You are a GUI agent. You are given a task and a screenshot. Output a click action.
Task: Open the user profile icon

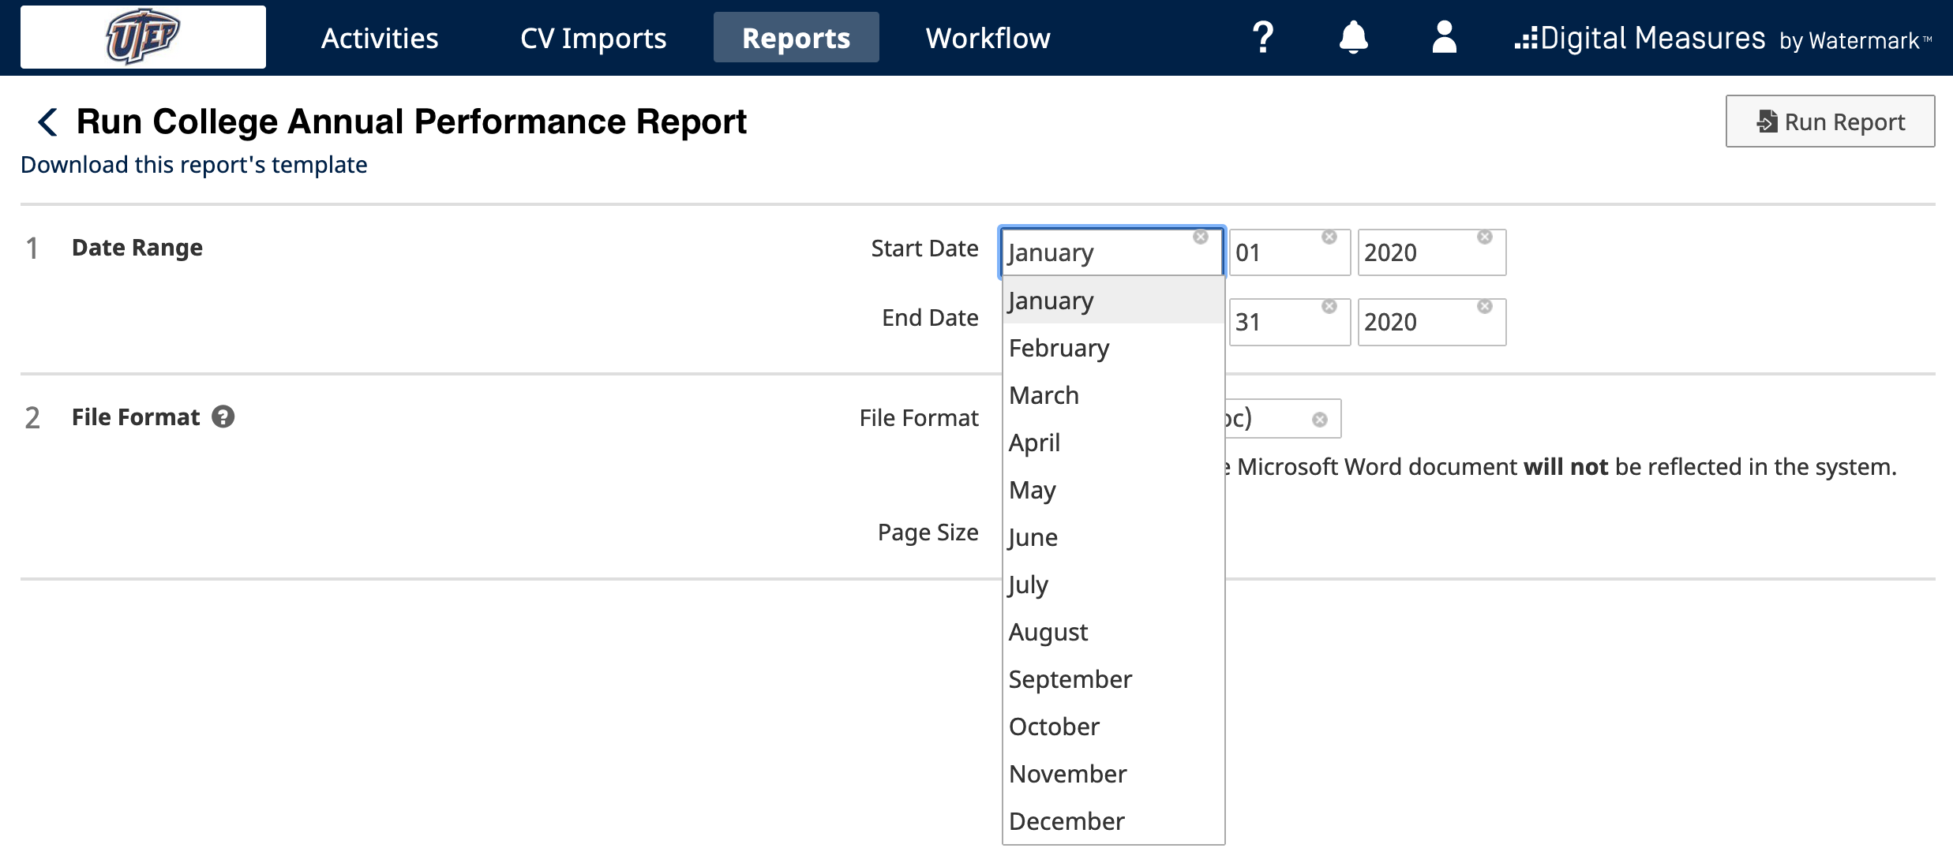(x=1445, y=36)
